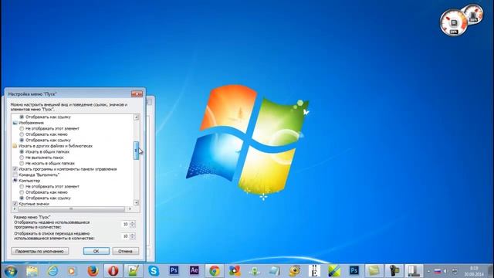Click the horizontal scrollbar thumb in options list
The width and height of the screenshot is (494, 278).
click(x=71, y=209)
